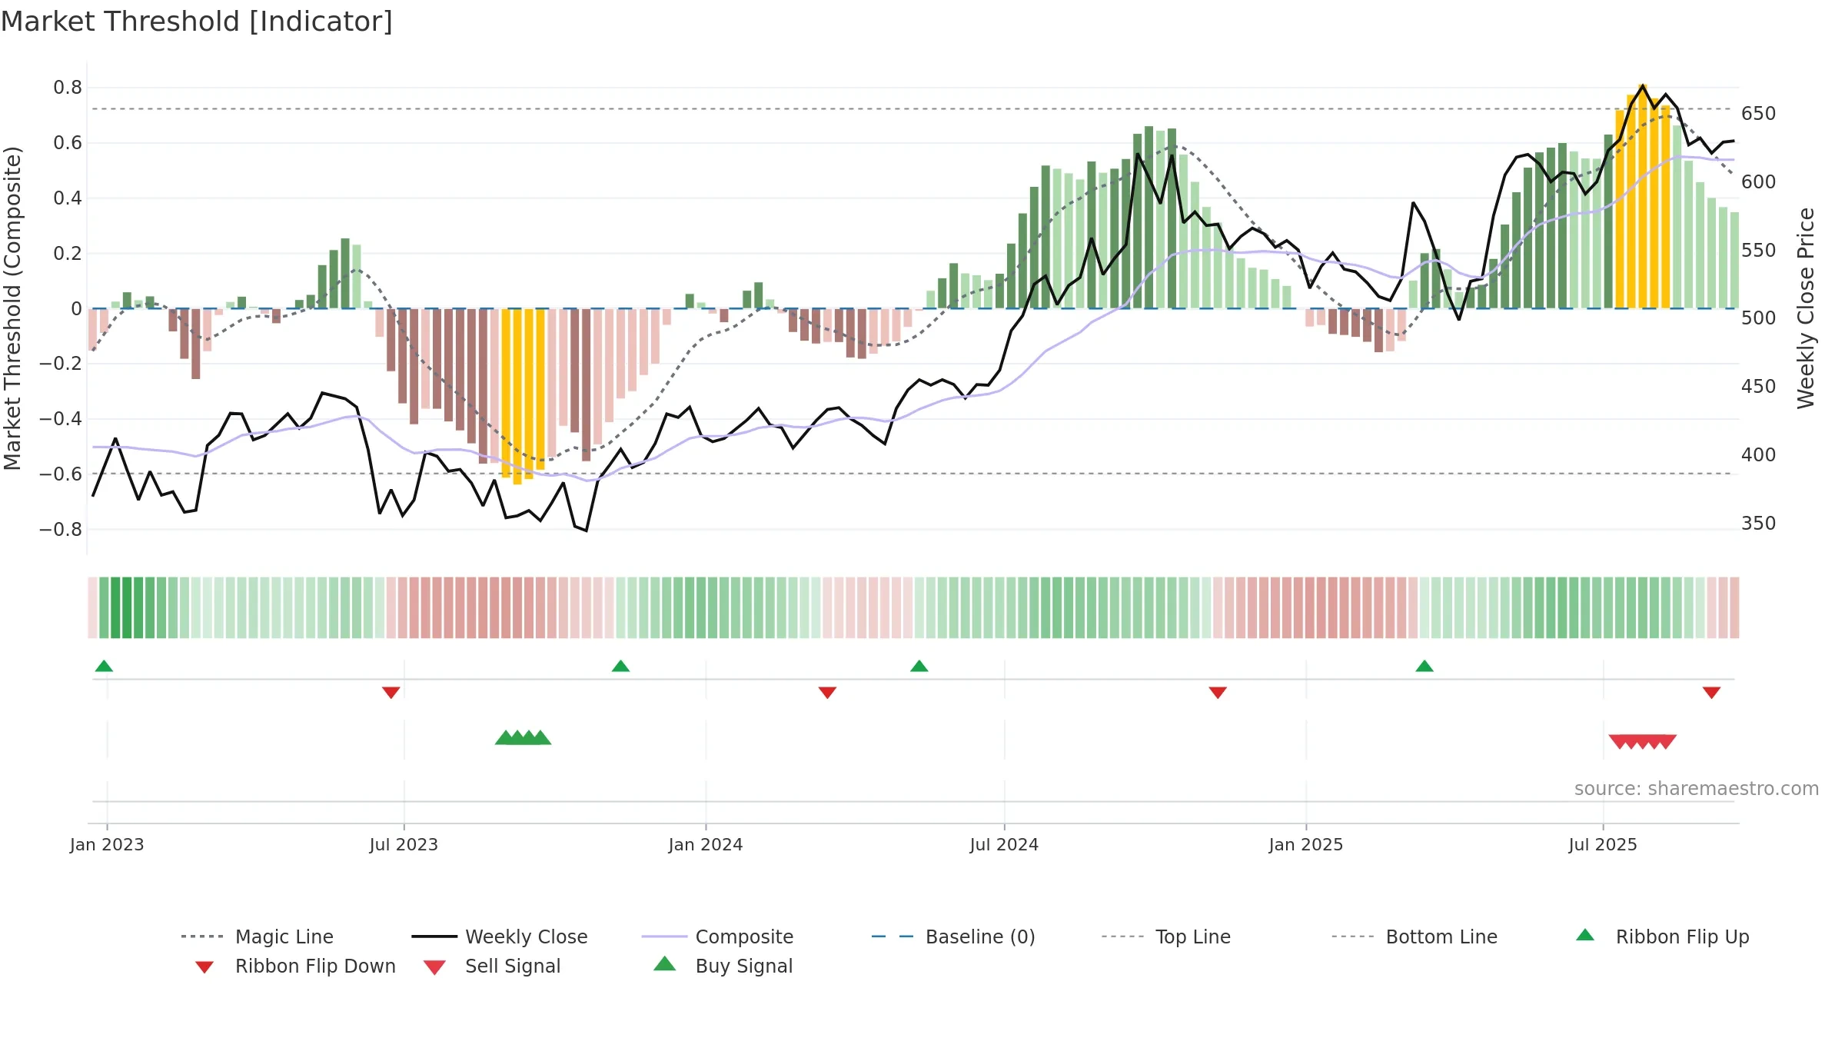Screen dimensions: 1845x1038
Task: Toggle Magic Line legend entry
Action: (258, 937)
